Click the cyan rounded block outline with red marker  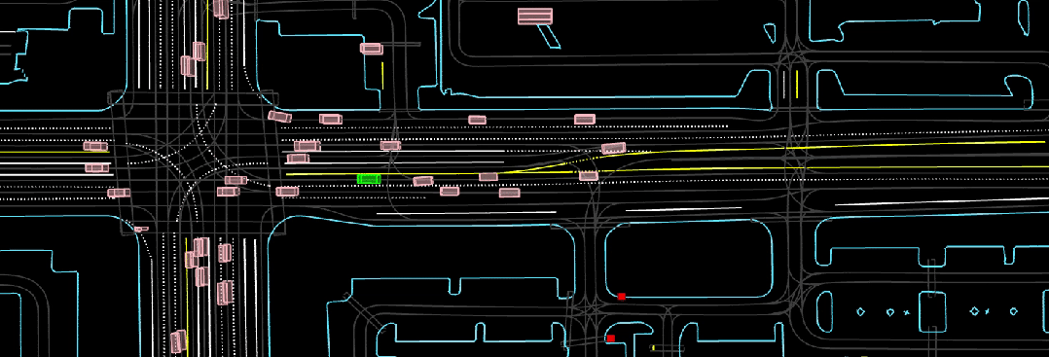point(690,259)
